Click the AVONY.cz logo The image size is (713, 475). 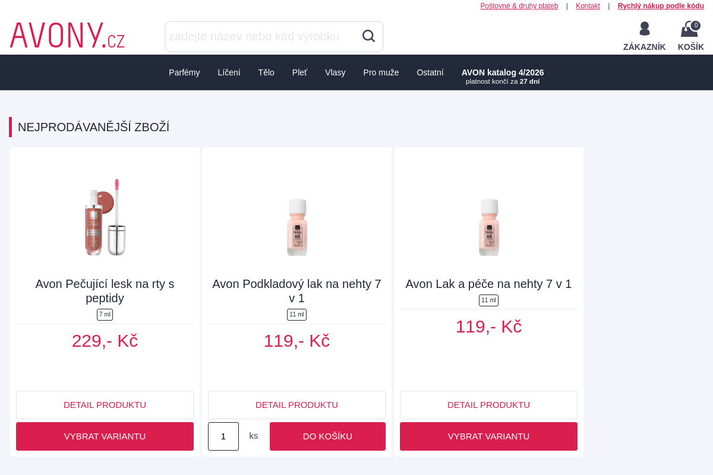click(67, 36)
